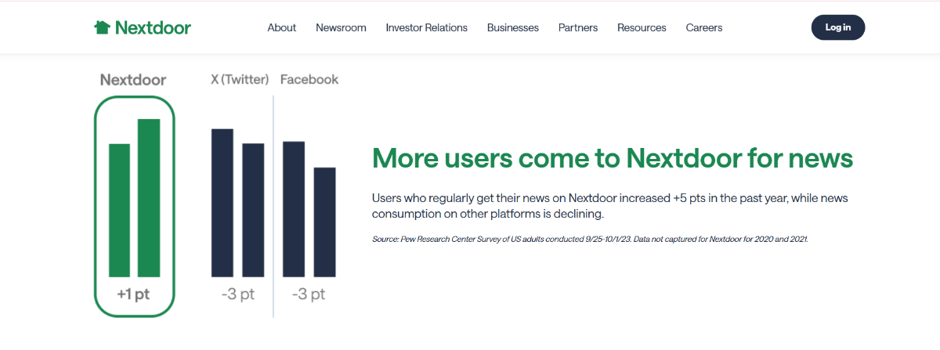Click the taller X (Twitter) bar

222,202
